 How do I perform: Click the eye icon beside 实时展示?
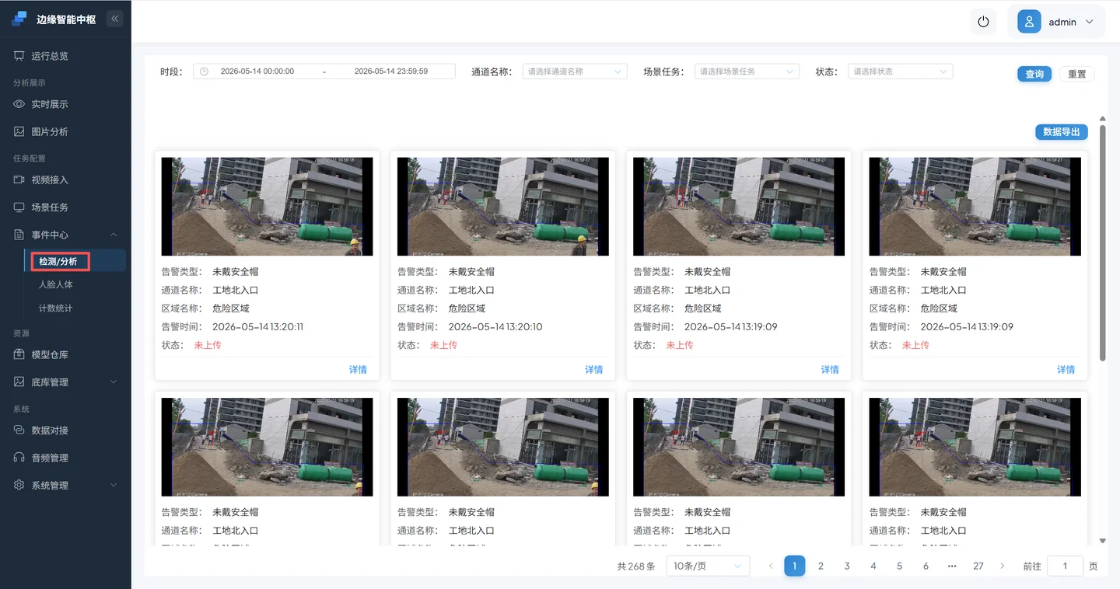[x=19, y=104]
